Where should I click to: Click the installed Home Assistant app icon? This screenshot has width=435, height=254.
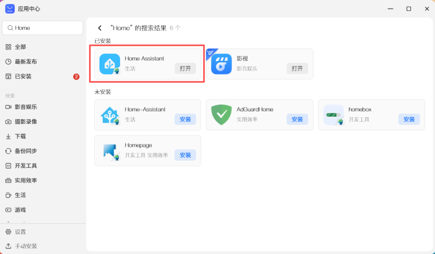pos(110,64)
